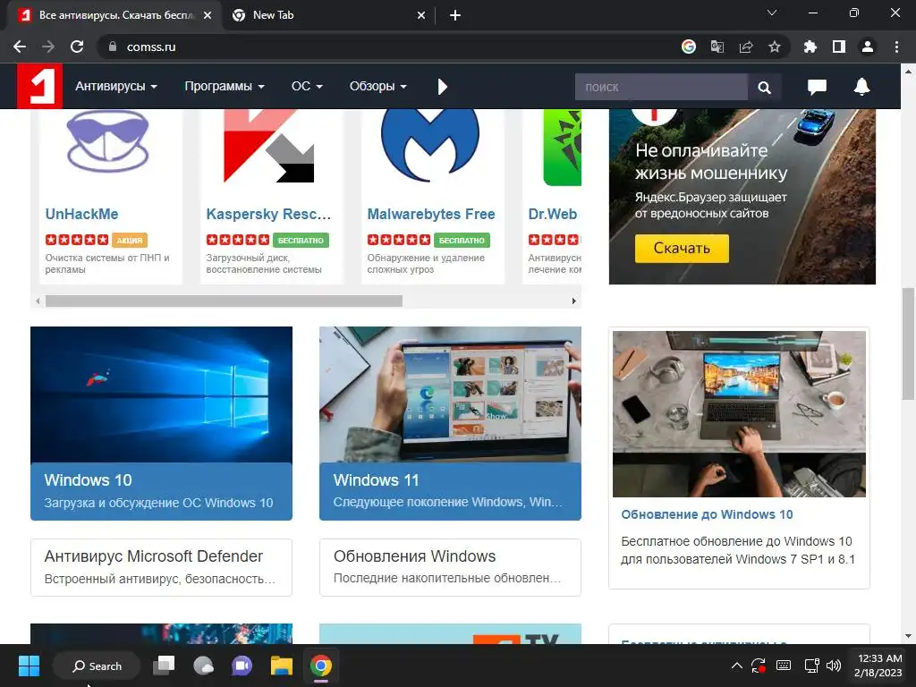Expand the Программы menu

(x=225, y=86)
